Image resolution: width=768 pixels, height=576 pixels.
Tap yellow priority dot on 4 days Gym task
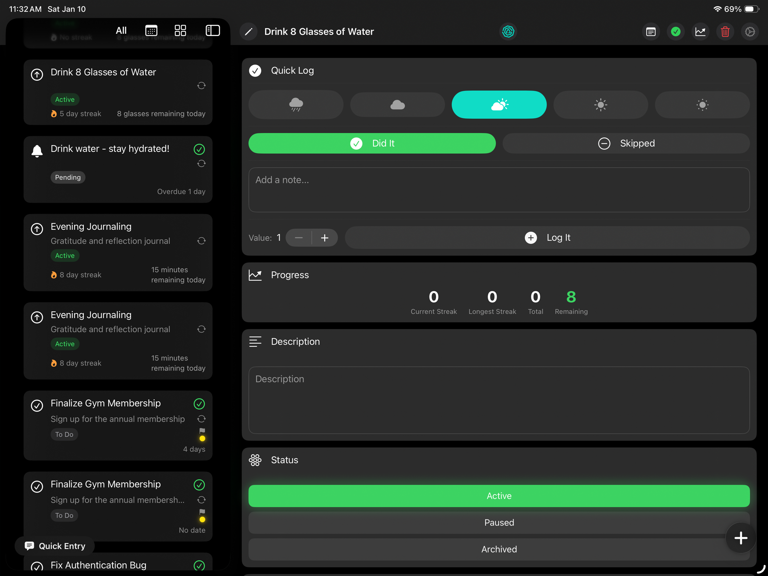tap(202, 438)
